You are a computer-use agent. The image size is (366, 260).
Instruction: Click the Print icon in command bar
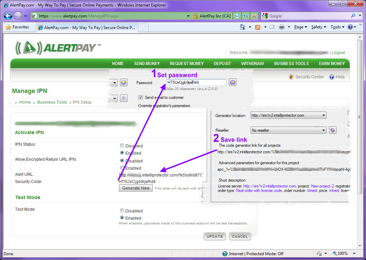click(282, 27)
